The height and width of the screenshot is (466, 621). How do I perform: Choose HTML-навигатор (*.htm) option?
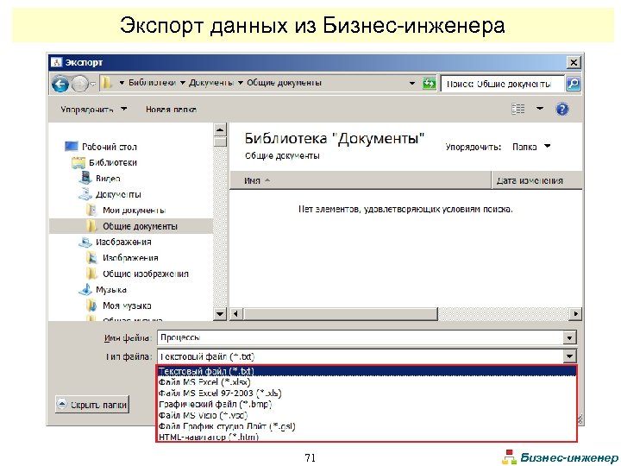click(367, 437)
